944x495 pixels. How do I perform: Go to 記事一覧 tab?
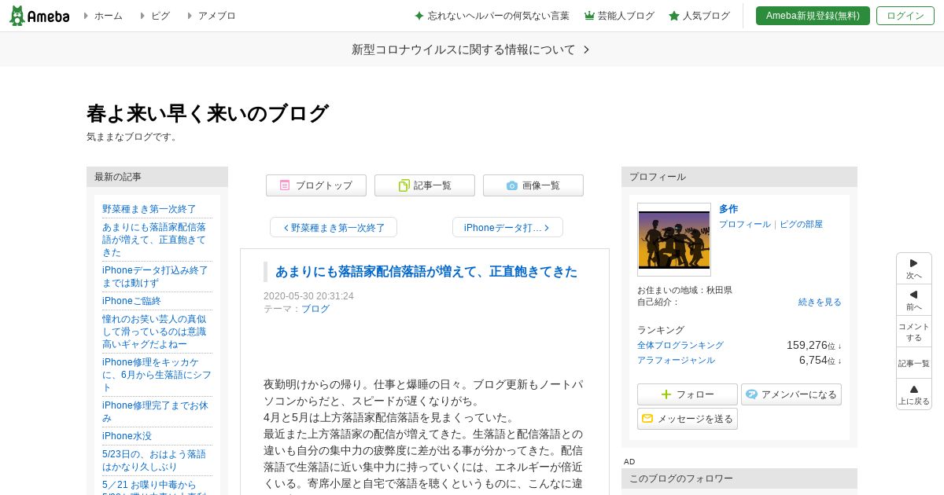click(425, 185)
